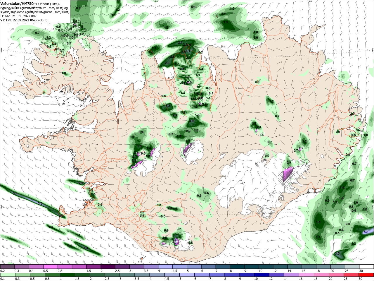
Task: Click the 3.3 precipitation value on the map
Action: coord(86,248)
